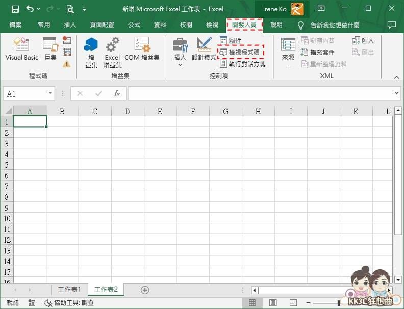Open the Name Box dropdown arrow
404x309 pixels.
click(50, 93)
